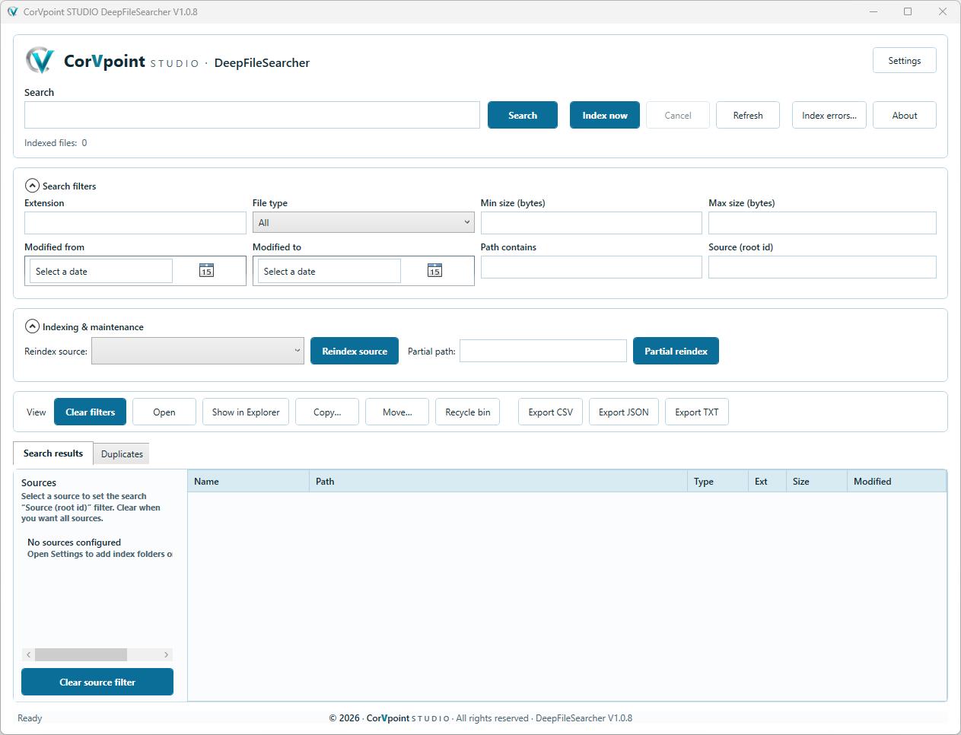Click Sources panel scrollbar right arrow
Screen dimensions: 961x735
(x=166, y=654)
